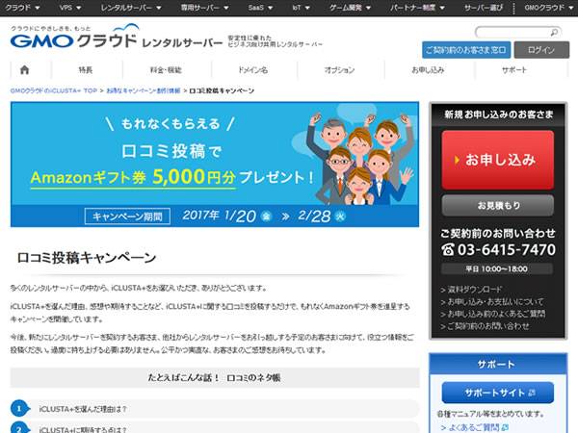Viewport: 578px width, 433px height.
Task: Click the red お申し込み button
Action: [x=498, y=160]
